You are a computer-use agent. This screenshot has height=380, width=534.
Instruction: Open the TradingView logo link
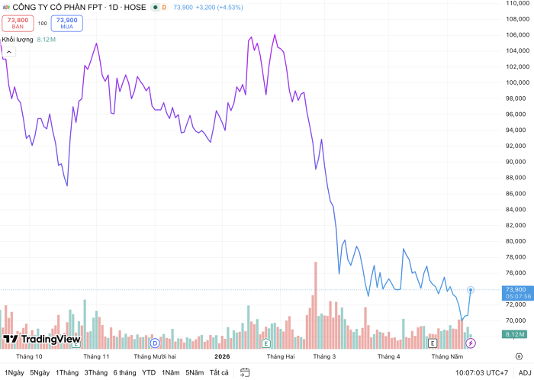[41, 339]
